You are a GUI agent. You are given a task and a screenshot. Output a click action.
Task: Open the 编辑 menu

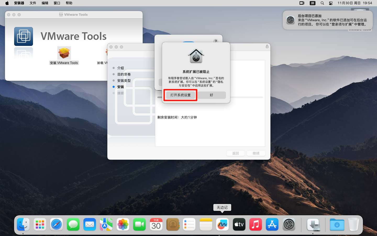45,3
